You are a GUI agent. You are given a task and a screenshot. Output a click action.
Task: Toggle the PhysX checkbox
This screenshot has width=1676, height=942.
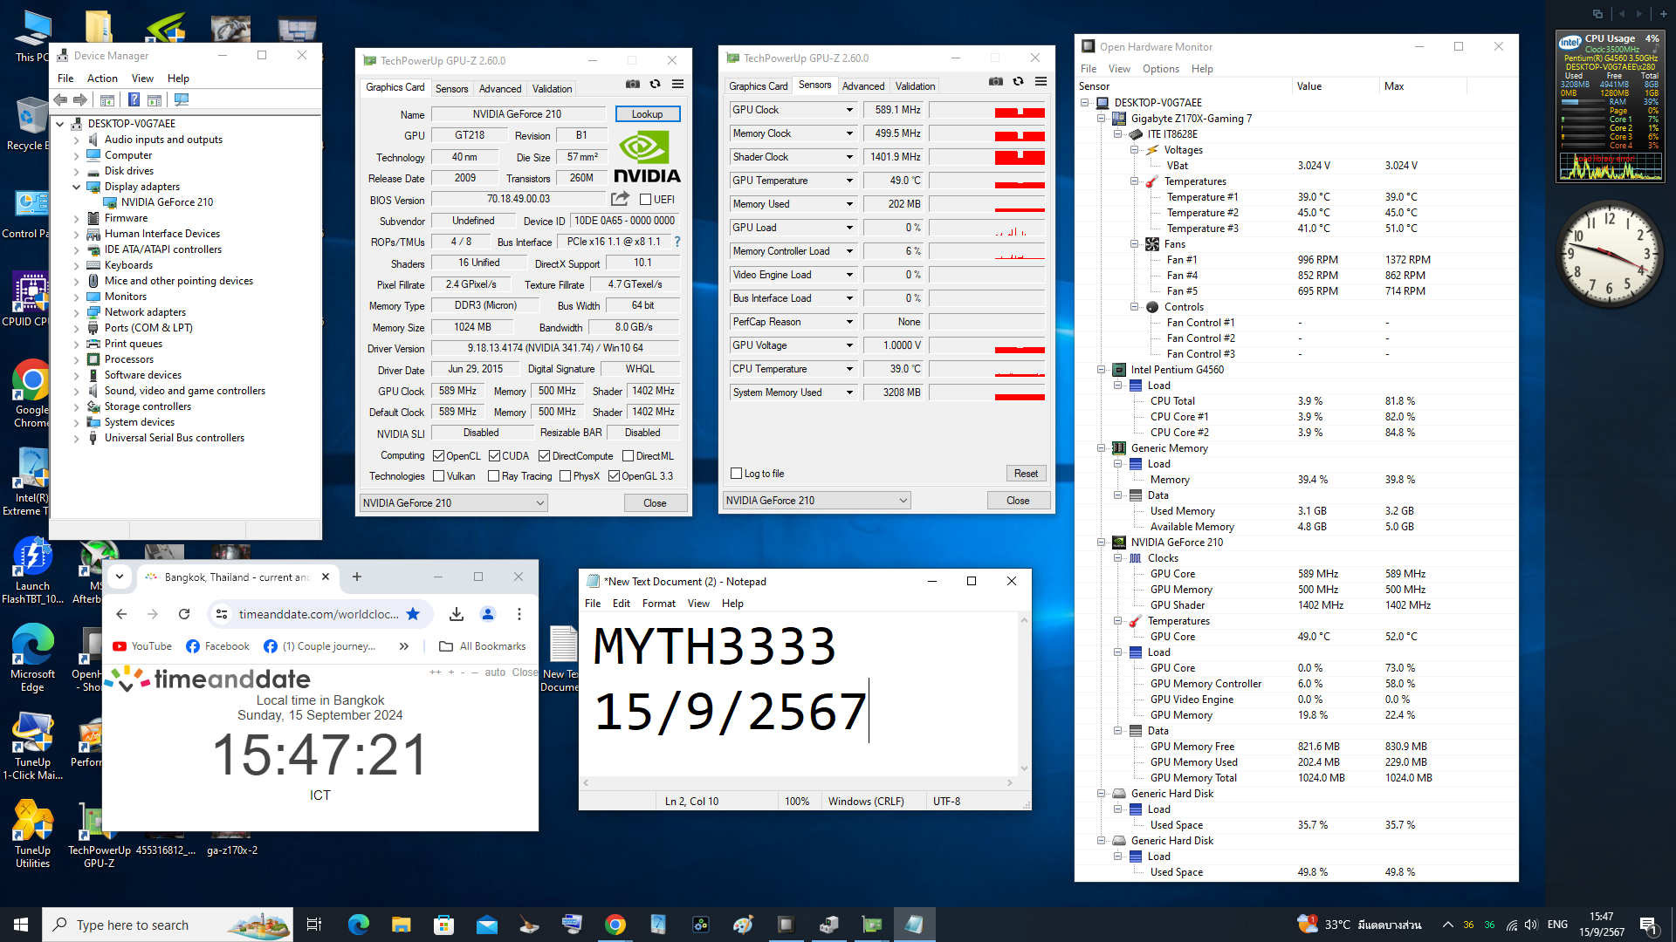coord(566,476)
